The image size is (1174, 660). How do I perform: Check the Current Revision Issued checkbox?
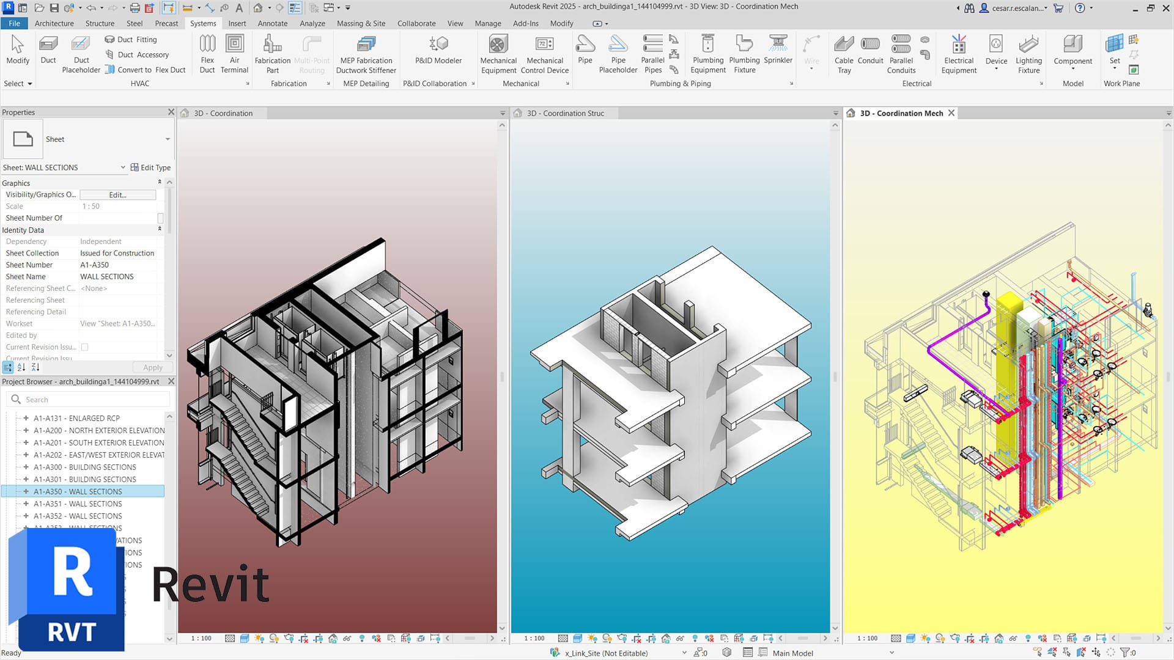pos(85,347)
